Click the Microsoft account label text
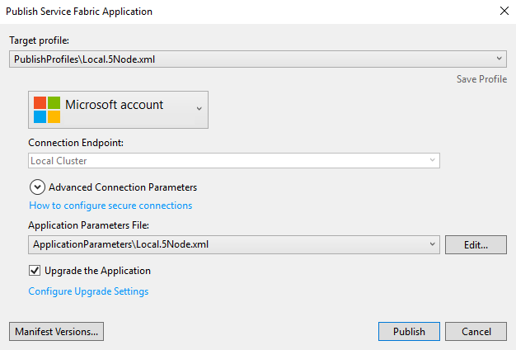The height and width of the screenshot is (350, 516). 115,105
